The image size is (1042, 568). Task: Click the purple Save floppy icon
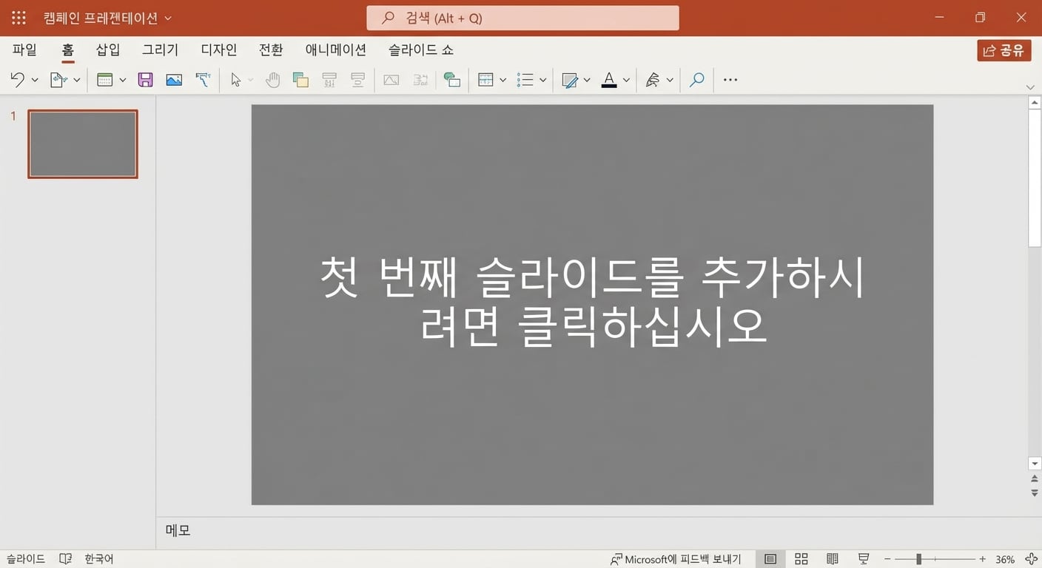point(146,80)
